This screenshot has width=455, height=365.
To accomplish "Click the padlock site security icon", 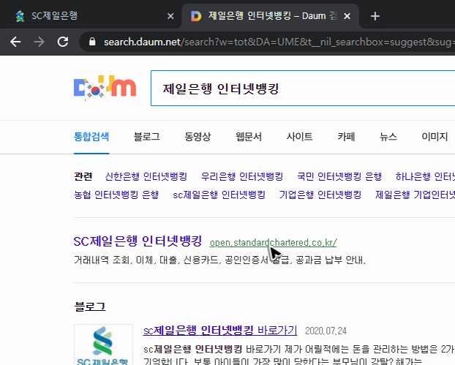I will pos(92,42).
